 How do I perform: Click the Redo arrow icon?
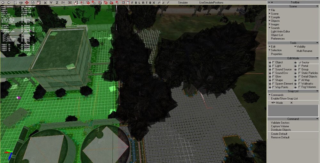coord(9,3)
